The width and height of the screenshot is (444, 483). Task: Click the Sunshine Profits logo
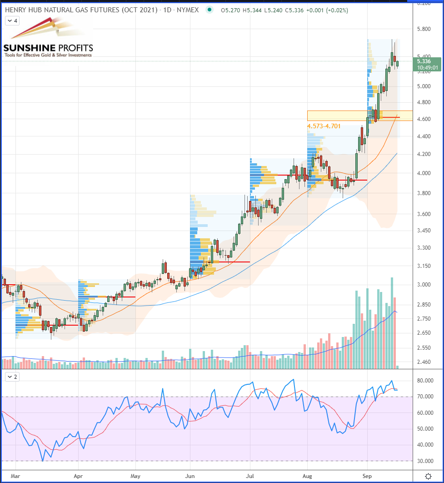click(x=48, y=38)
